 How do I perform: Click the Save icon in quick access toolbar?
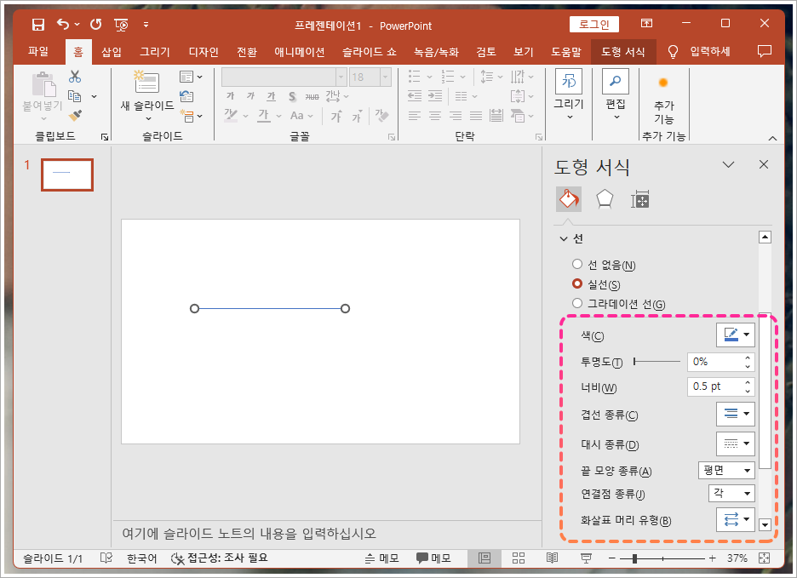point(38,25)
